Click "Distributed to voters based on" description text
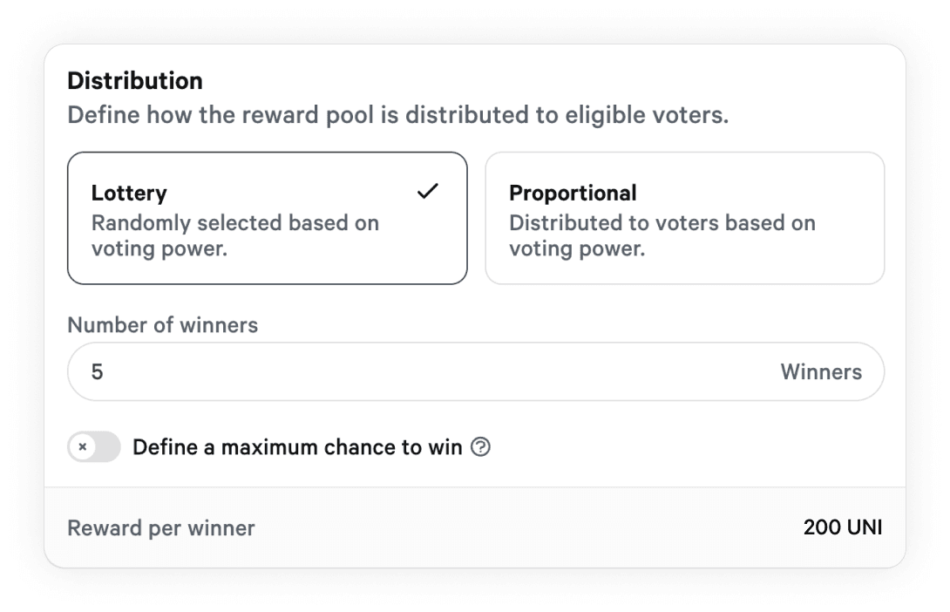The height and width of the screenshot is (612, 950). (x=662, y=222)
